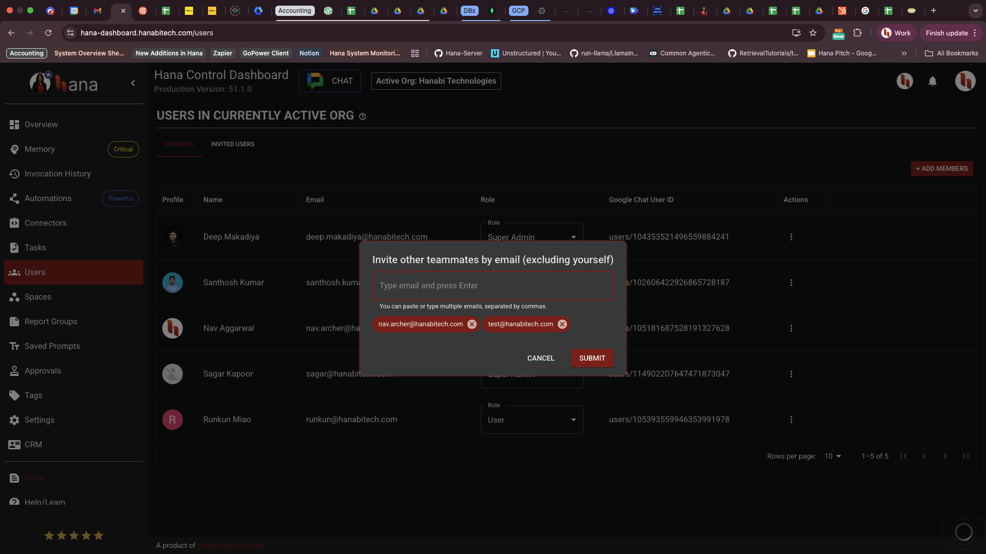Click help icon next to page heading
The width and height of the screenshot is (986, 554).
[363, 116]
